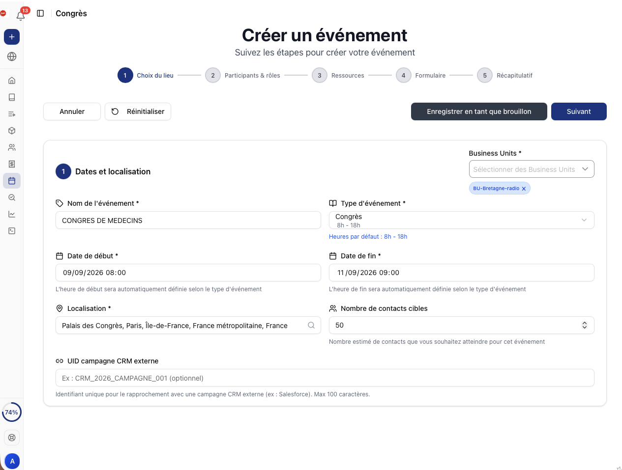
Task: Open the Type d'événement dropdown
Action: [462, 220]
